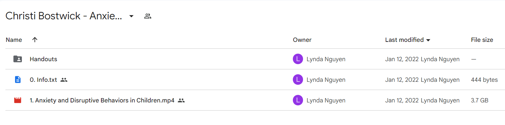Image resolution: width=505 pixels, height=125 pixels.
Task: Click Lynda Nguyen avatar in Handouts row
Action: tap(298, 59)
